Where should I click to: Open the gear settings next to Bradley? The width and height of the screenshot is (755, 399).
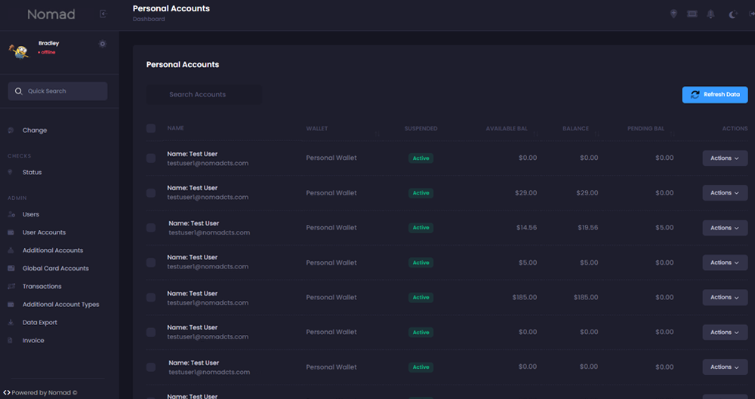click(103, 44)
